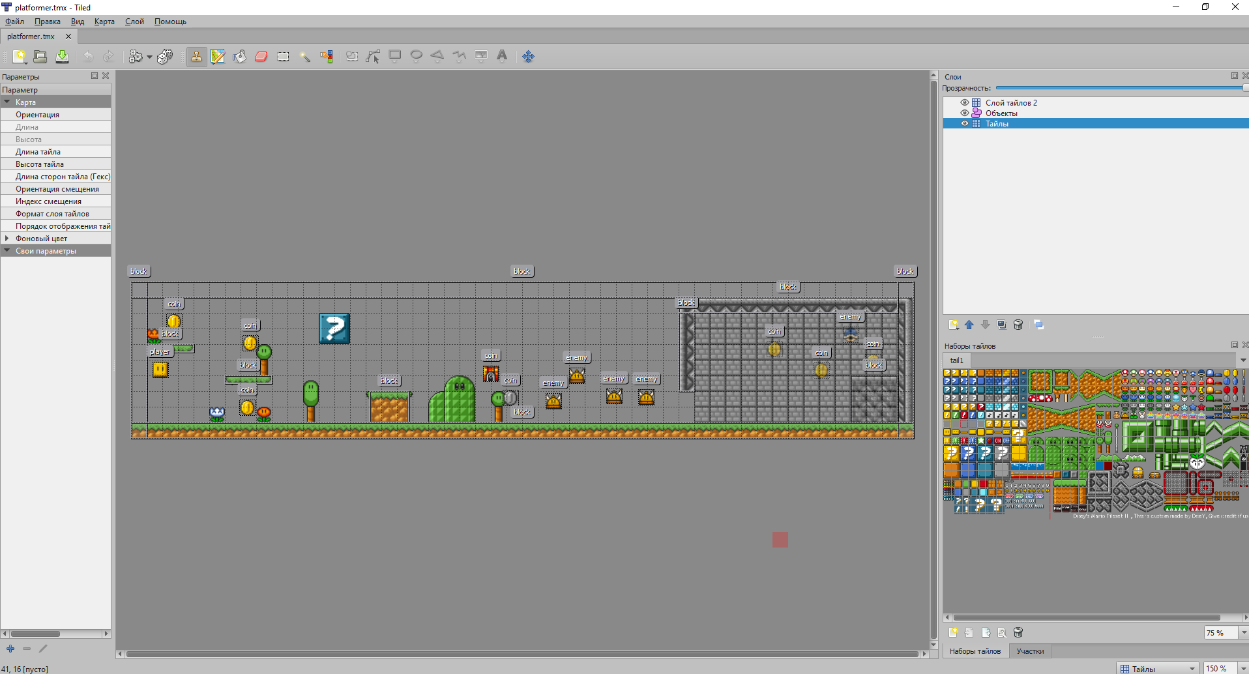The width and height of the screenshot is (1249, 674).
Task: Open the command dropdown arrow beside gears
Action: point(149,57)
